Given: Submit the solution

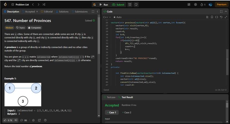Looking at the screenshot, I should [118, 5].
